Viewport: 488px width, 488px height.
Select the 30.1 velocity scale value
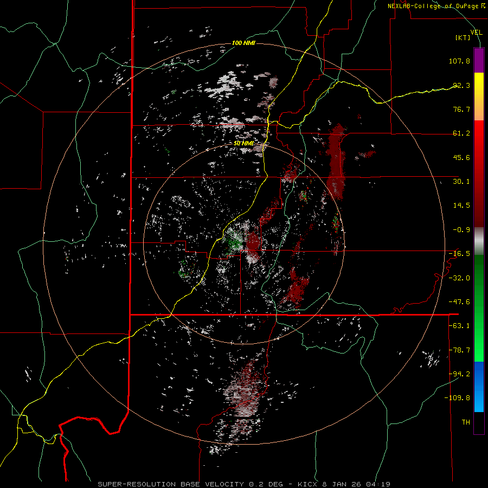[x=461, y=182]
